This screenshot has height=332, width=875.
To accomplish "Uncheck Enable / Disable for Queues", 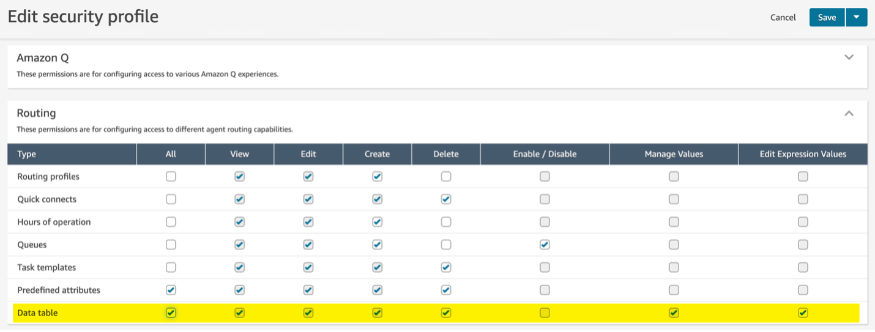I will pyautogui.click(x=545, y=245).
